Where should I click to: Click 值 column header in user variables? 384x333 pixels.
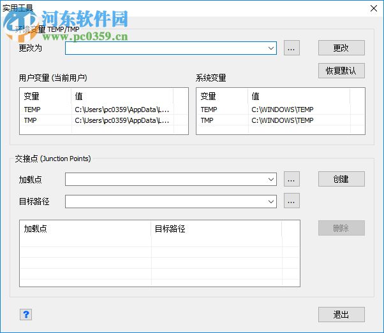click(122, 96)
